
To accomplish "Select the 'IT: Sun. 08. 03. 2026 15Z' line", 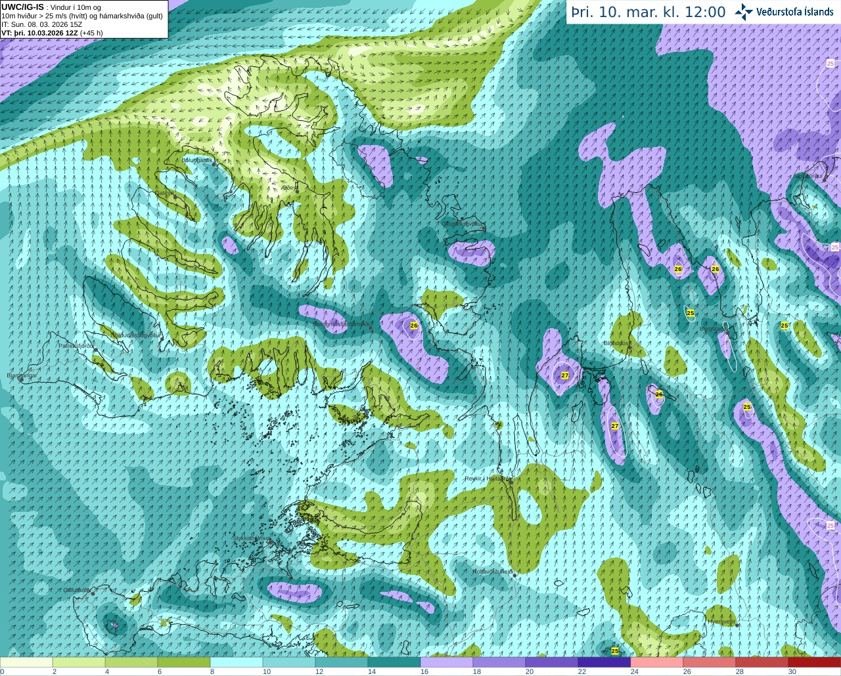I will pyautogui.click(x=40, y=24).
